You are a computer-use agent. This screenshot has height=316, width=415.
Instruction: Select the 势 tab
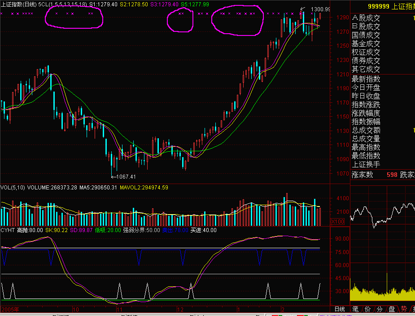[x=404, y=309]
